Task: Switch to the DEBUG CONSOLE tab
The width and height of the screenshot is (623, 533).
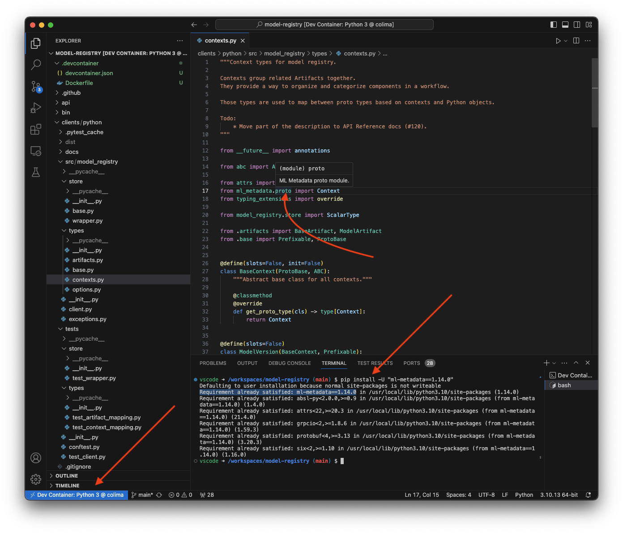Action: [289, 363]
